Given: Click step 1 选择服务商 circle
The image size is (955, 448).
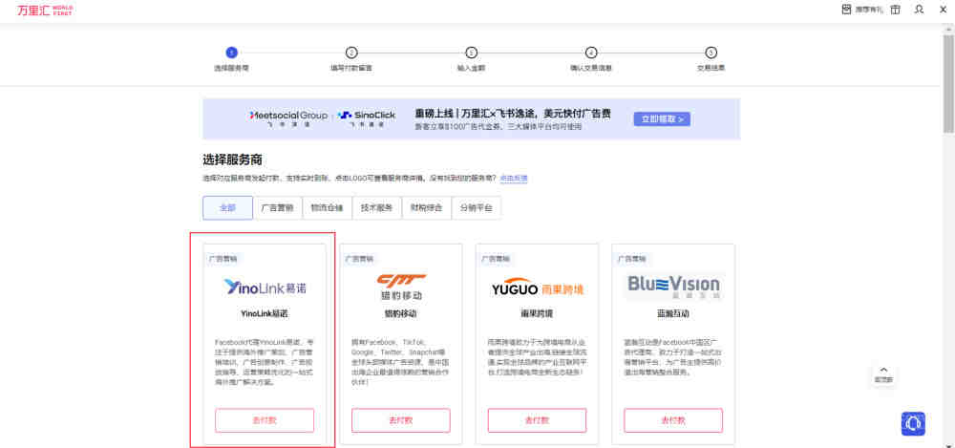Looking at the screenshot, I should [x=231, y=53].
